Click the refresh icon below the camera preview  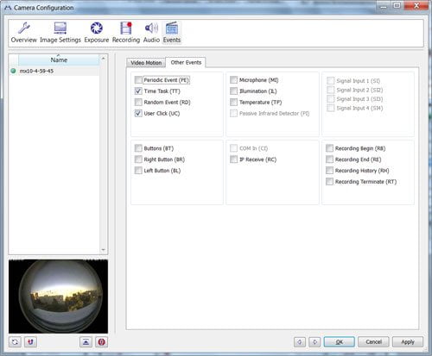tap(15, 341)
